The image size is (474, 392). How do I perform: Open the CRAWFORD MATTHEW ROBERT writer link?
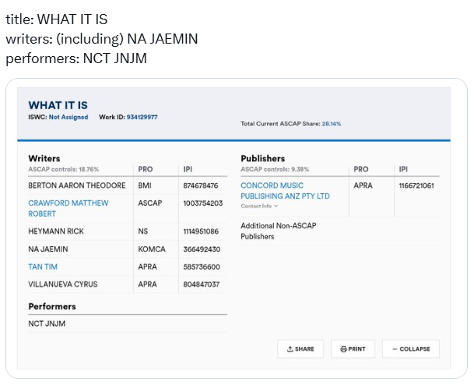68,208
